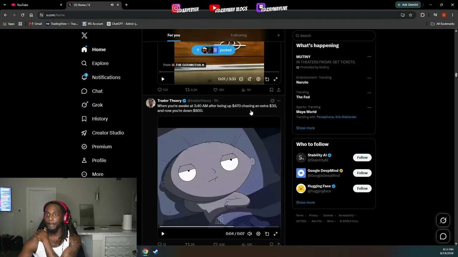Viewport: 458px width, 257px height.
Task: Like the post with 19K likes
Action: (219, 90)
